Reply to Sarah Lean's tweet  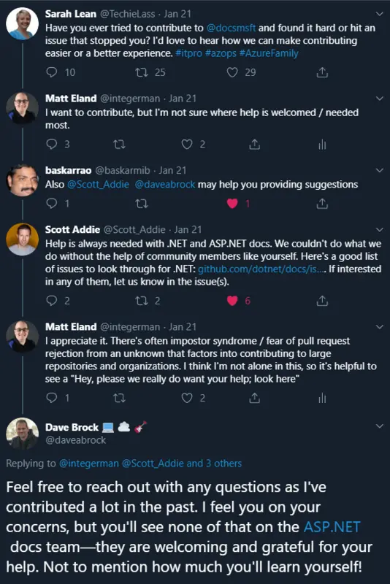pyautogui.click(x=51, y=72)
